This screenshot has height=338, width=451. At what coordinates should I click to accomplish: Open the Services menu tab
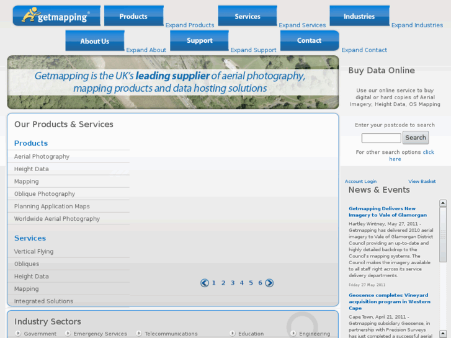(x=248, y=16)
